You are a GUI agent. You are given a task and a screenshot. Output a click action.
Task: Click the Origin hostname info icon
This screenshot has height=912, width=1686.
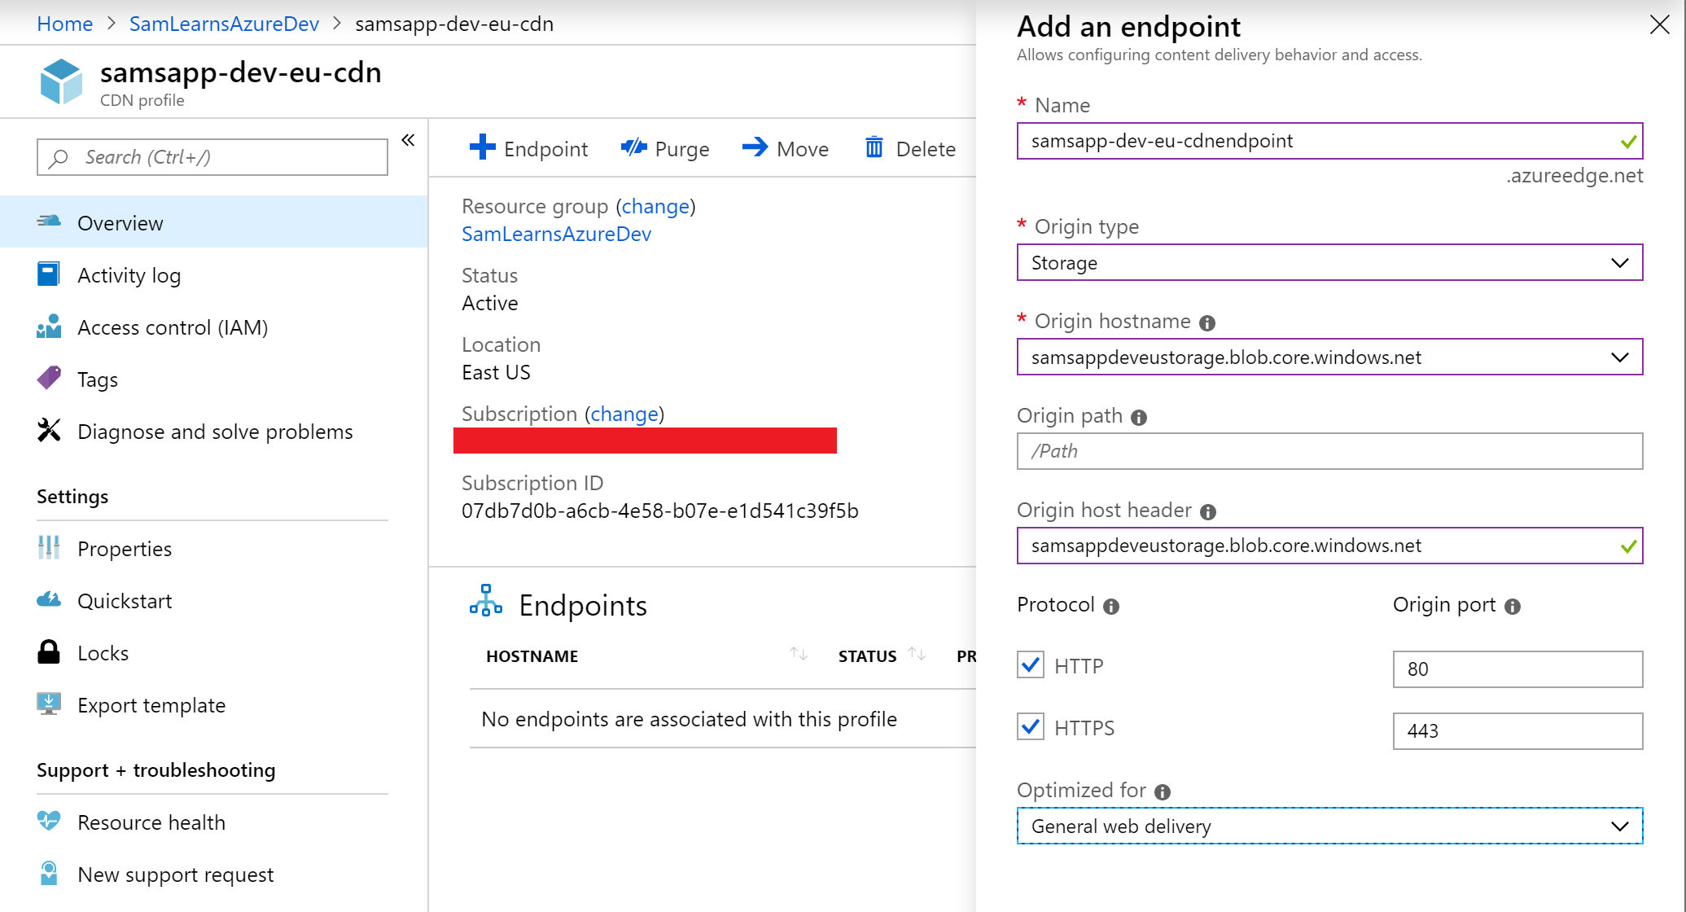click(1207, 323)
